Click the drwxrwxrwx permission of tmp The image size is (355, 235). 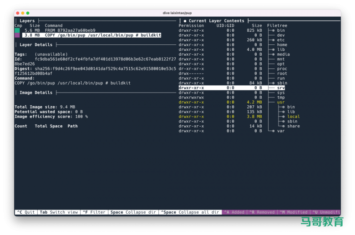coord(191,98)
